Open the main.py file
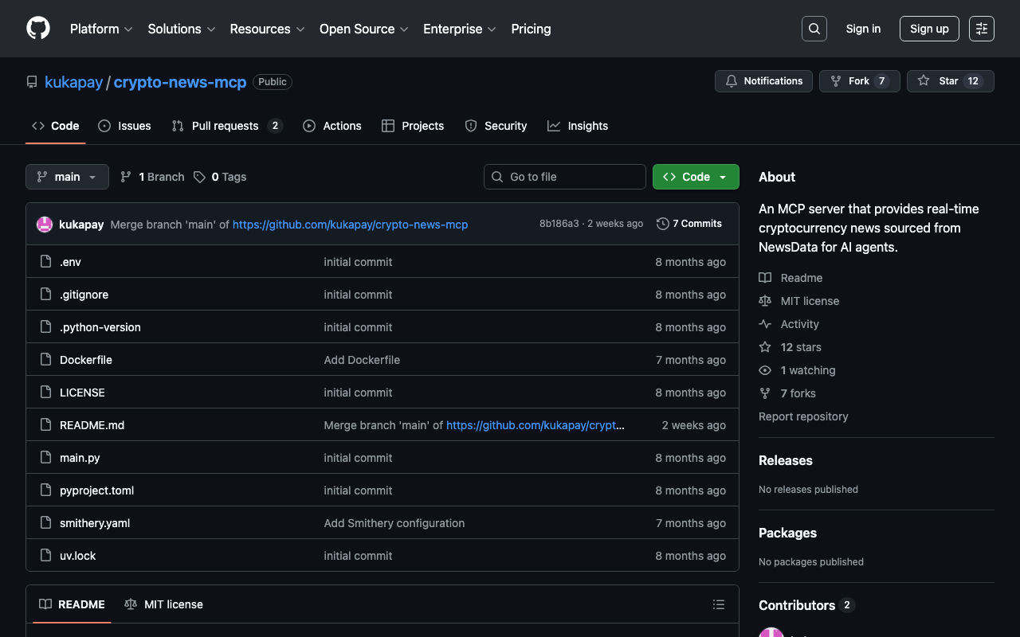 [80, 458]
